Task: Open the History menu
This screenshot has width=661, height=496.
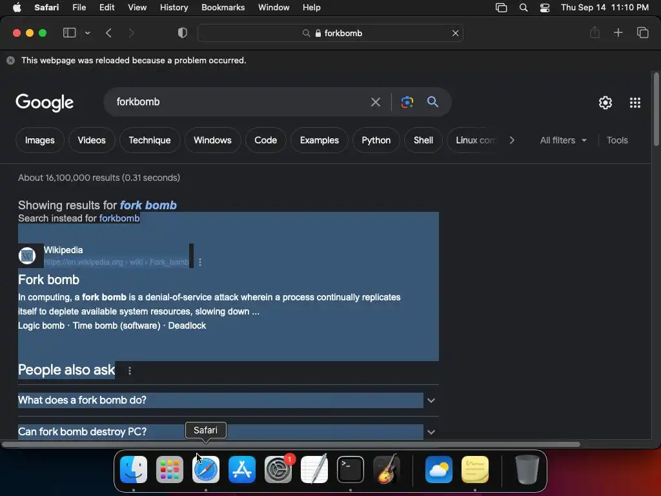Action: point(174,7)
